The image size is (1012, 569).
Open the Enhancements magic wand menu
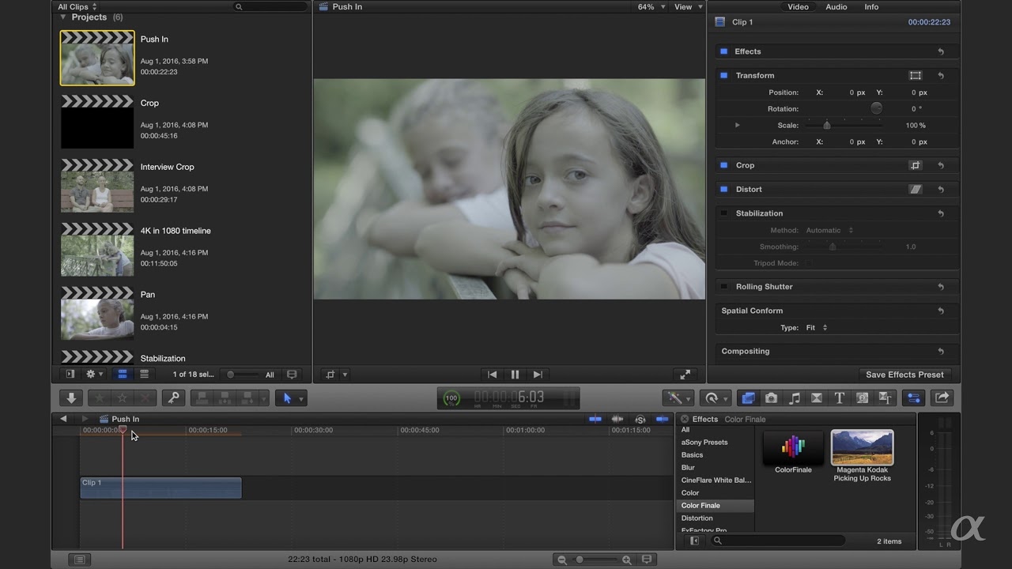click(x=678, y=398)
